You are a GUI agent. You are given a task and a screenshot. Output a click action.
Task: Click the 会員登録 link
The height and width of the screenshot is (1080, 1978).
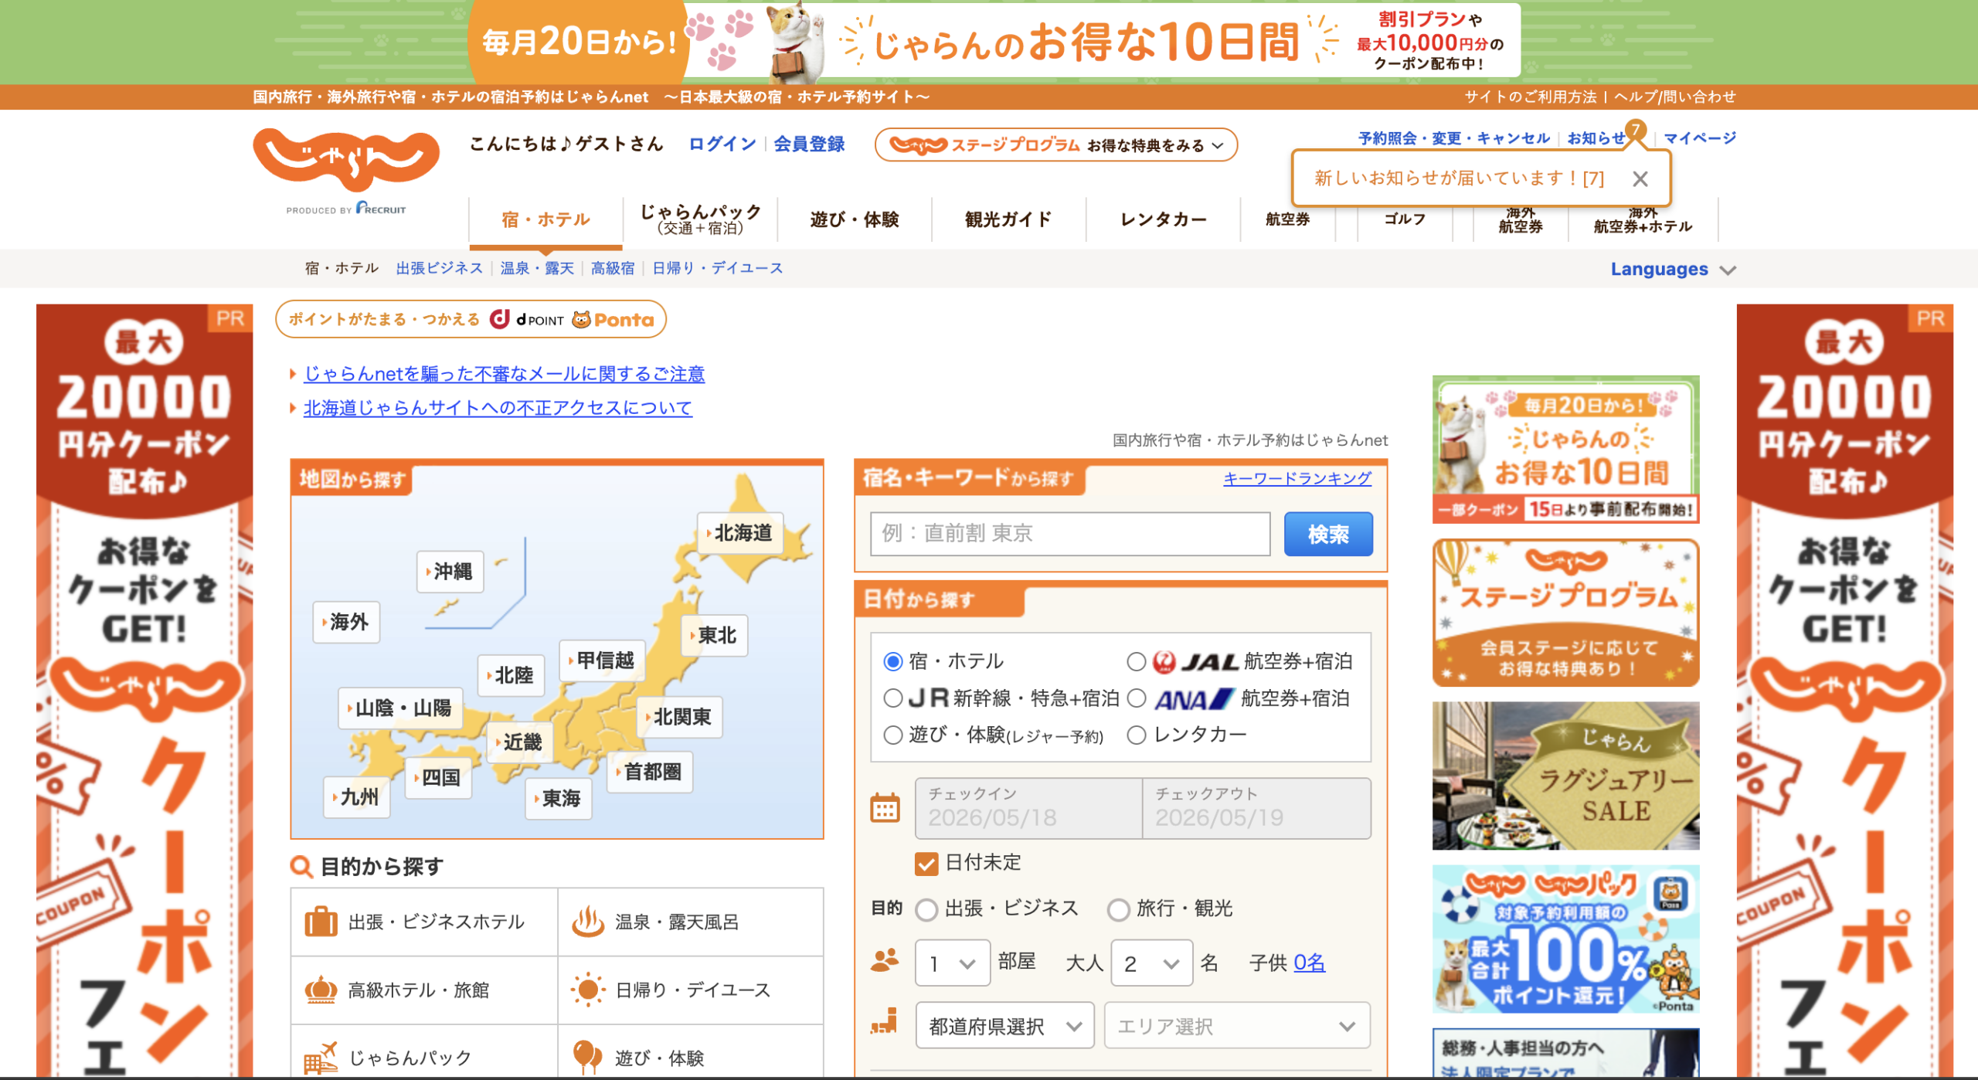pos(809,144)
